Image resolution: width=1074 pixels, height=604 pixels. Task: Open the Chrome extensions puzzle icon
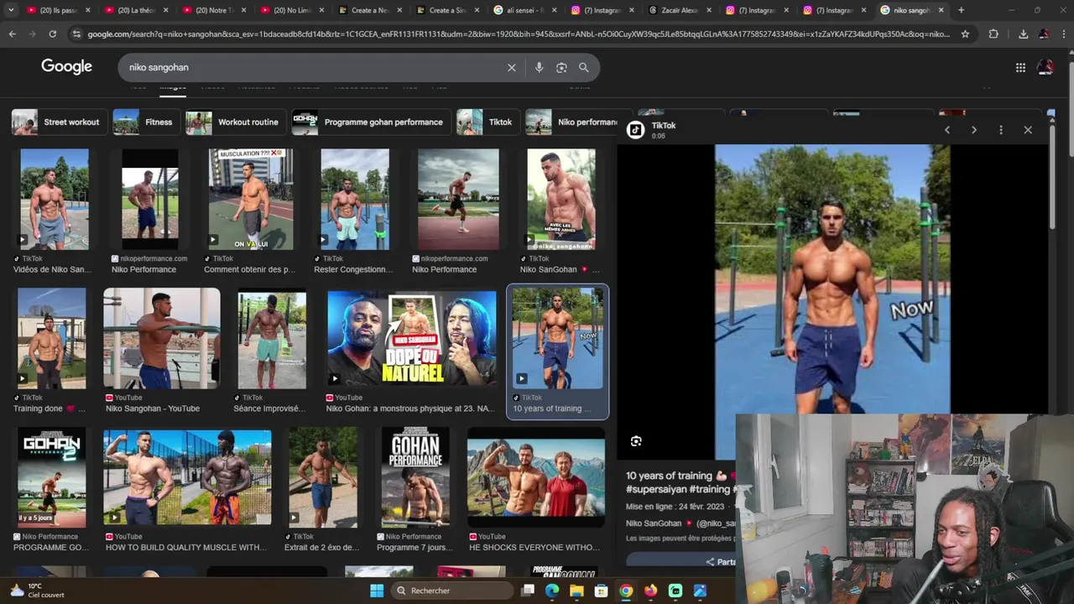pyautogui.click(x=993, y=34)
